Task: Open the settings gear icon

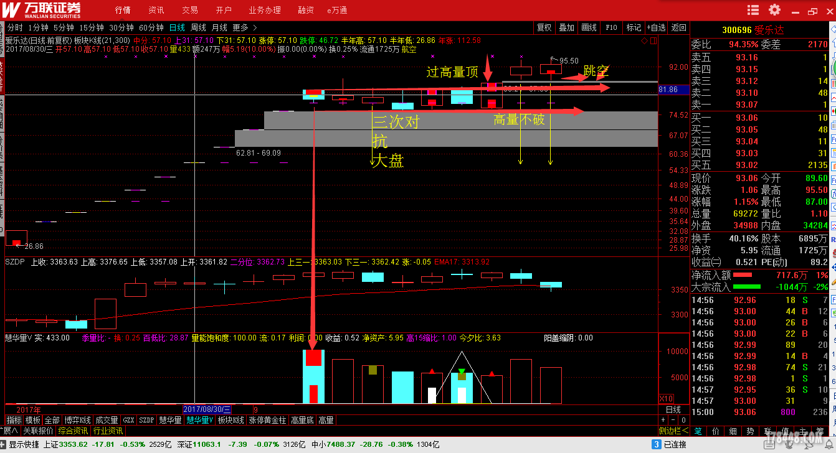Action: pos(774,10)
